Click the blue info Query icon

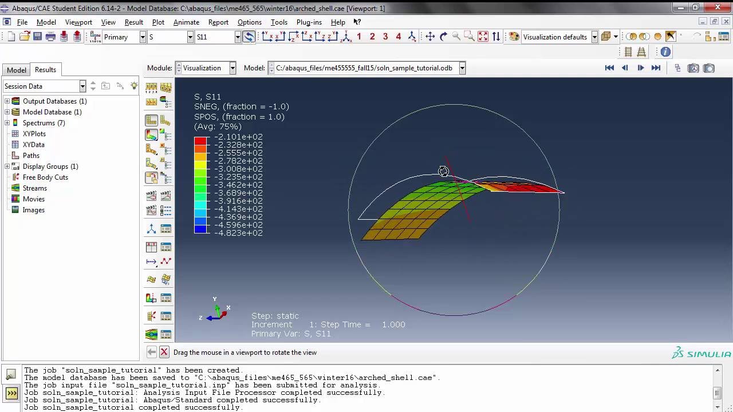(665, 52)
